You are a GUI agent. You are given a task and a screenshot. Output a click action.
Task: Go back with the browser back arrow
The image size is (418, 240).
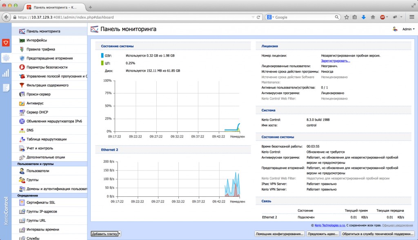pos(7,17)
